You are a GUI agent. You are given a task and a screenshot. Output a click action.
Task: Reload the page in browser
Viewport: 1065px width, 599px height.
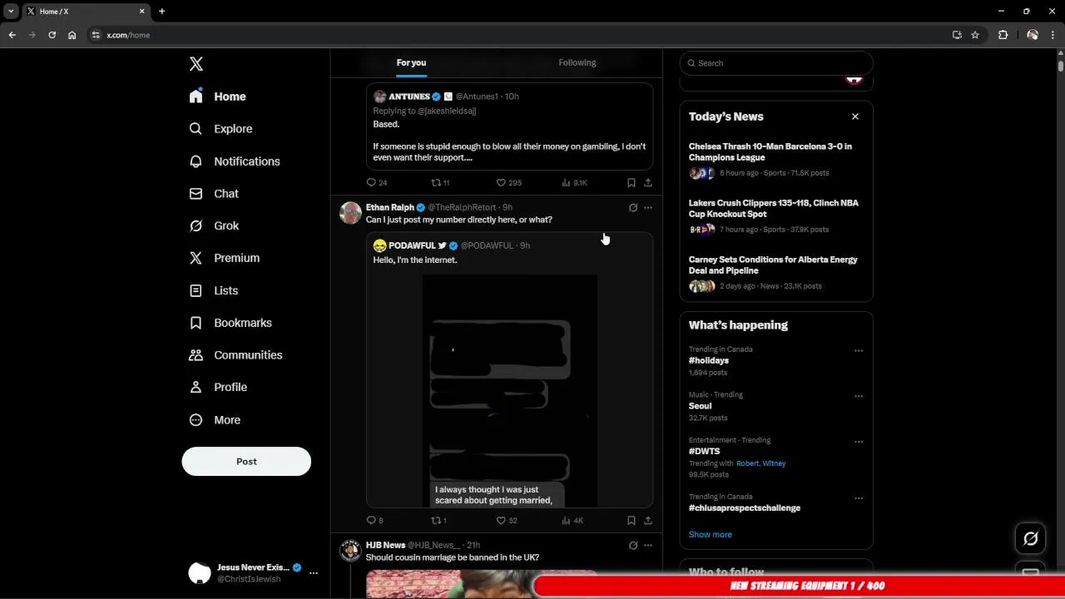point(52,35)
